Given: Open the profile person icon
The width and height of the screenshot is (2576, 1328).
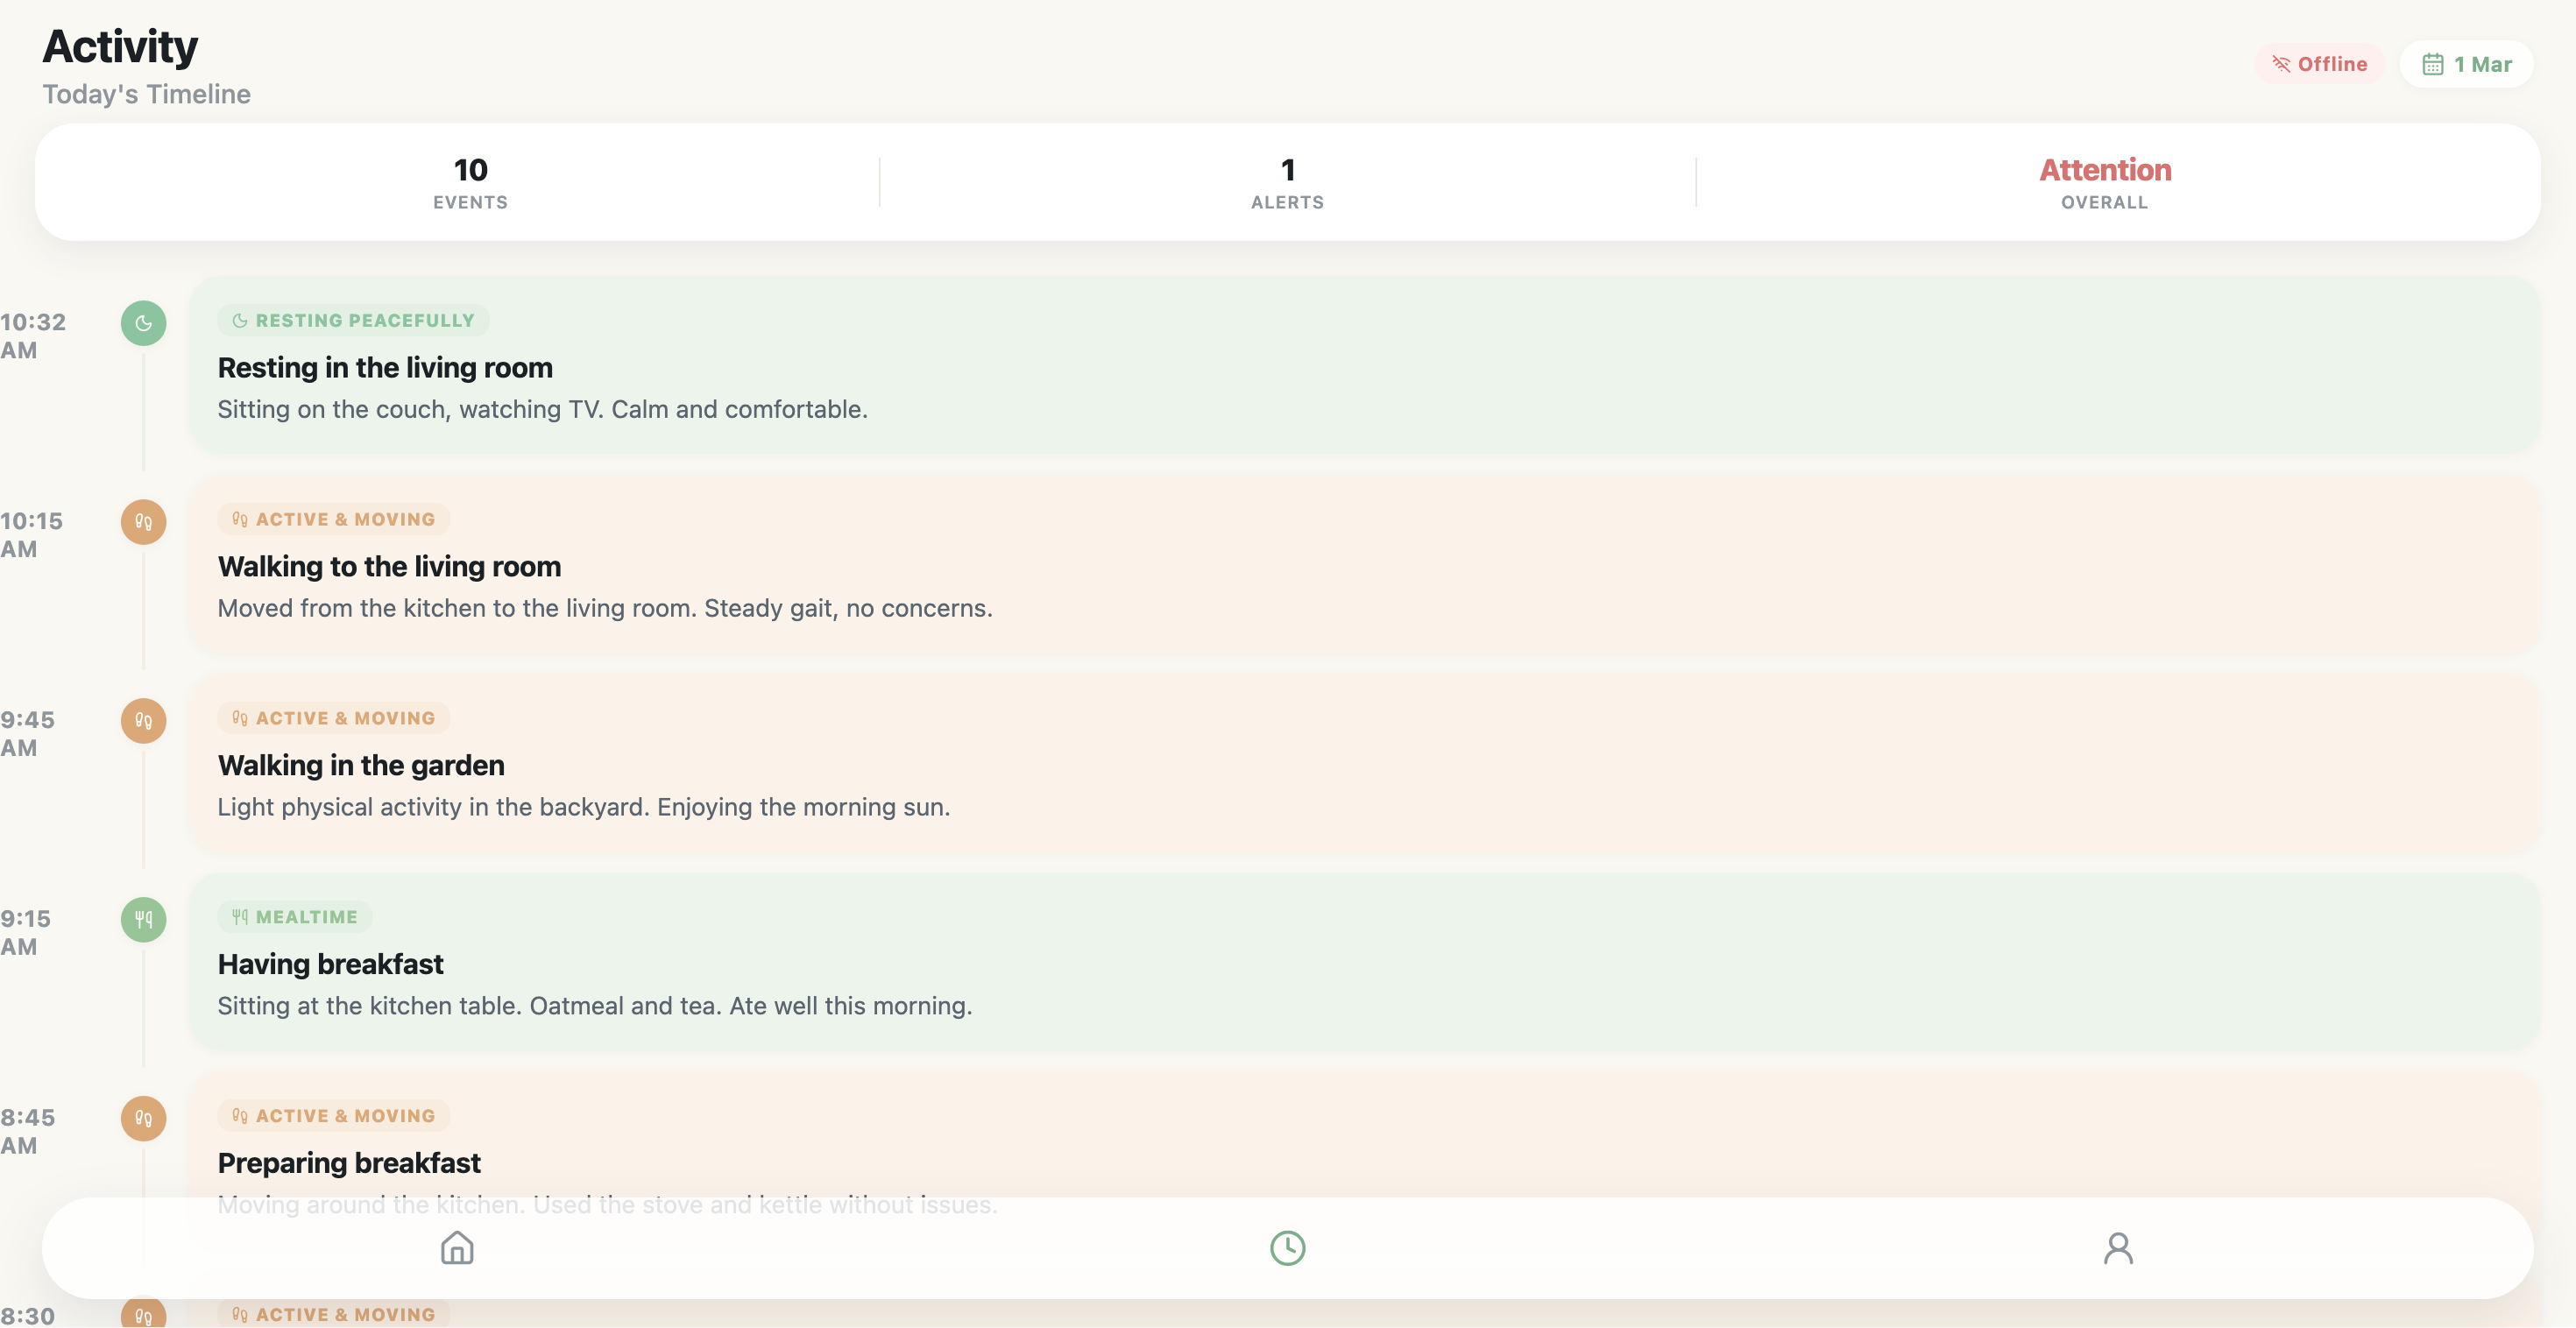Looking at the screenshot, I should [2117, 1247].
